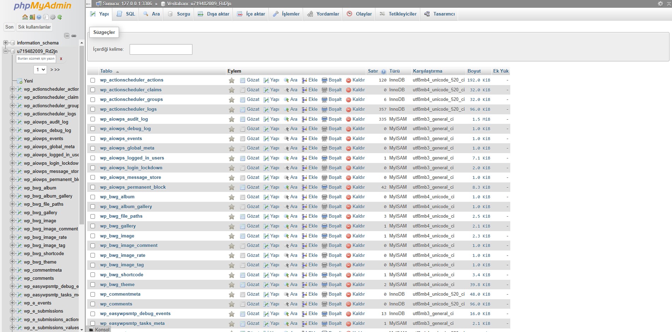Sort by the Tablo column header
This screenshot has width=672, height=332.
click(x=106, y=71)
